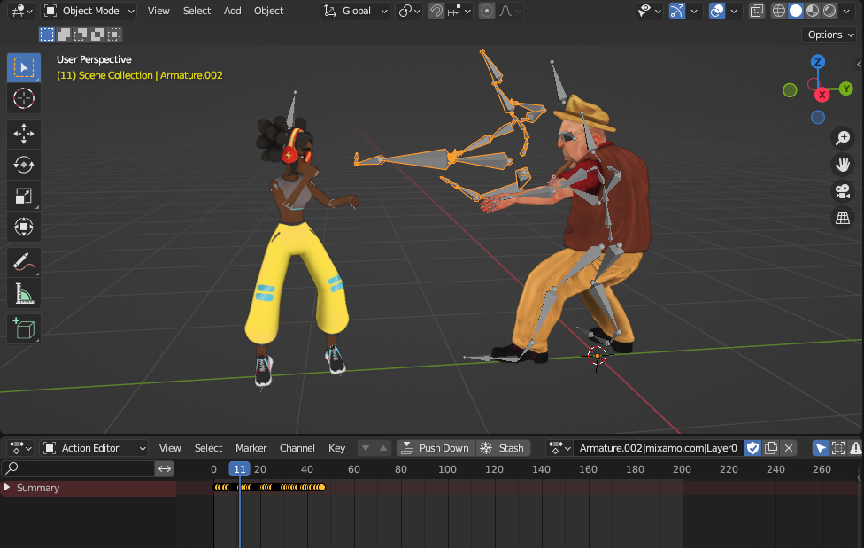Toggle proportional editing in header

(487, 11)
